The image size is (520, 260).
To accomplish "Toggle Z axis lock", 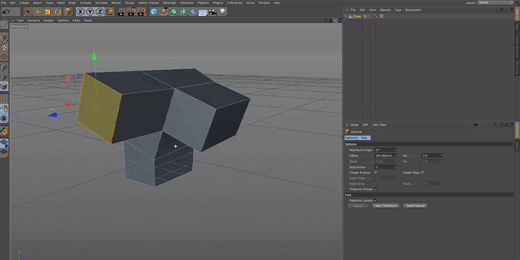I will point(100,12).
